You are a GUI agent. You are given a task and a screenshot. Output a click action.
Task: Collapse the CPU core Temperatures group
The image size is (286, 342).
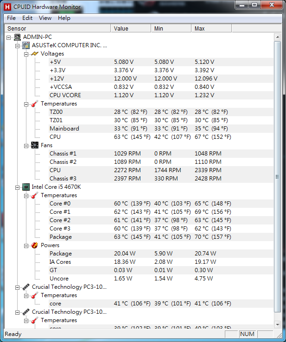pos(26,196)
